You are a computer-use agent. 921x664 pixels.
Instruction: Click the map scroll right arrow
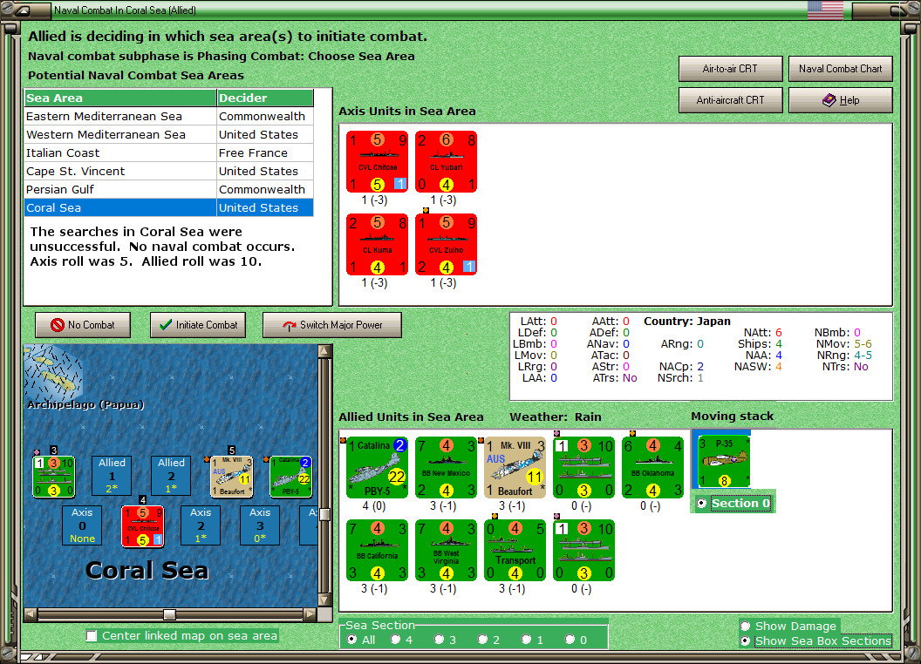310,614
